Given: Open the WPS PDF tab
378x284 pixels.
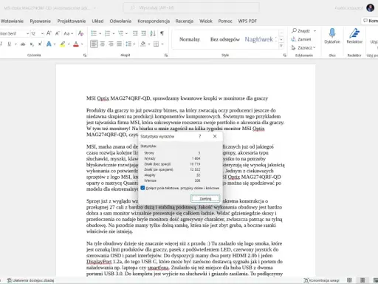Looking at the screenshot, I should tap(247, 21).
